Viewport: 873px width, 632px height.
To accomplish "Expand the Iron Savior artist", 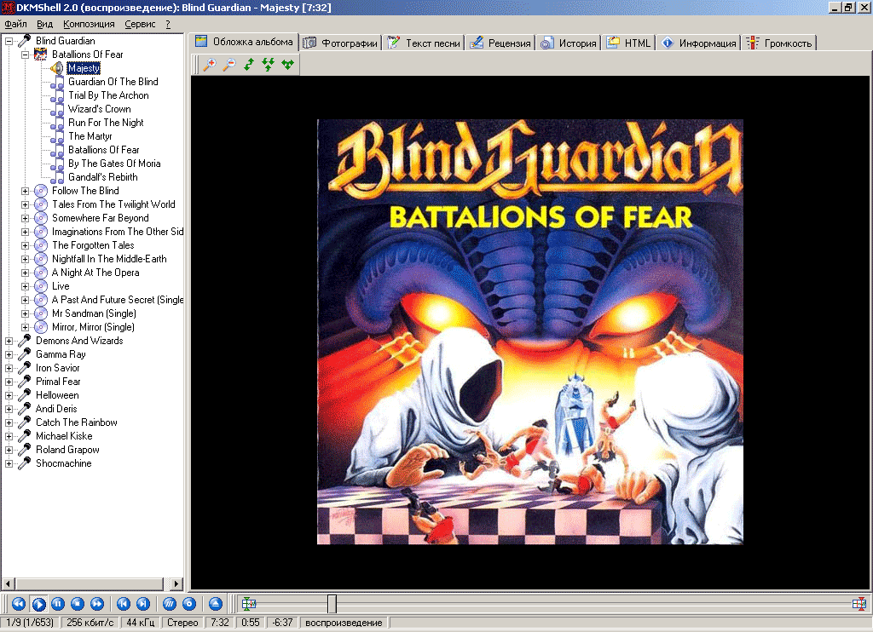I will (x=9, y=368).
